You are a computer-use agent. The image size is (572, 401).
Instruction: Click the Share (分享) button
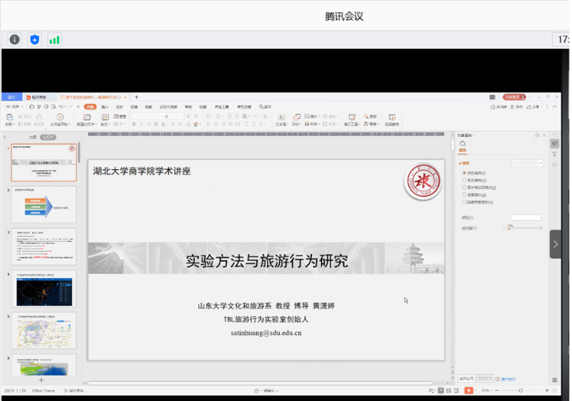[533, 106]
